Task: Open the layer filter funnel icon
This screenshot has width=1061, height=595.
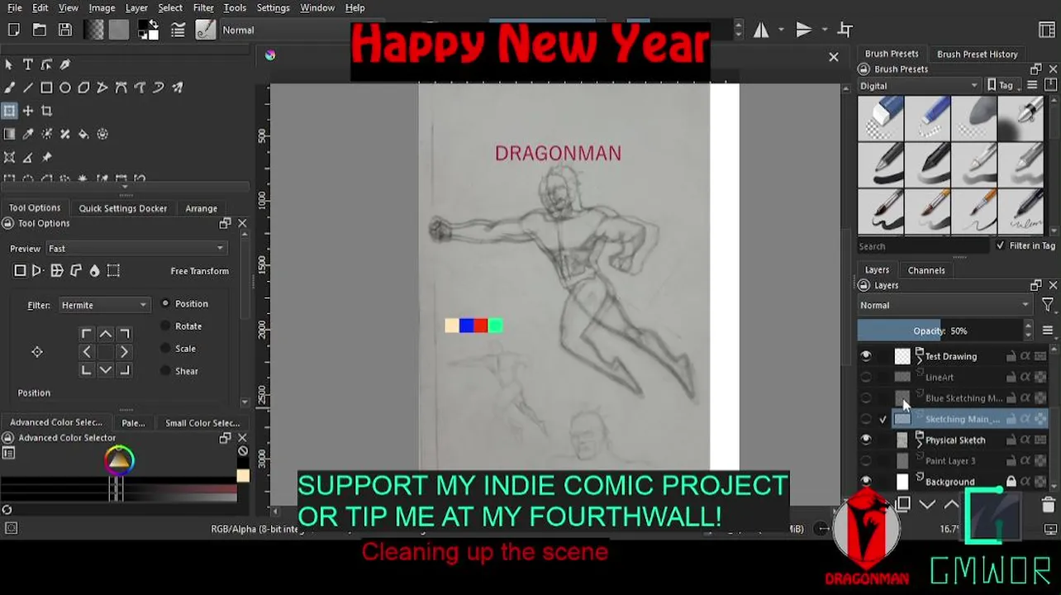Action: pos(1048,306)
